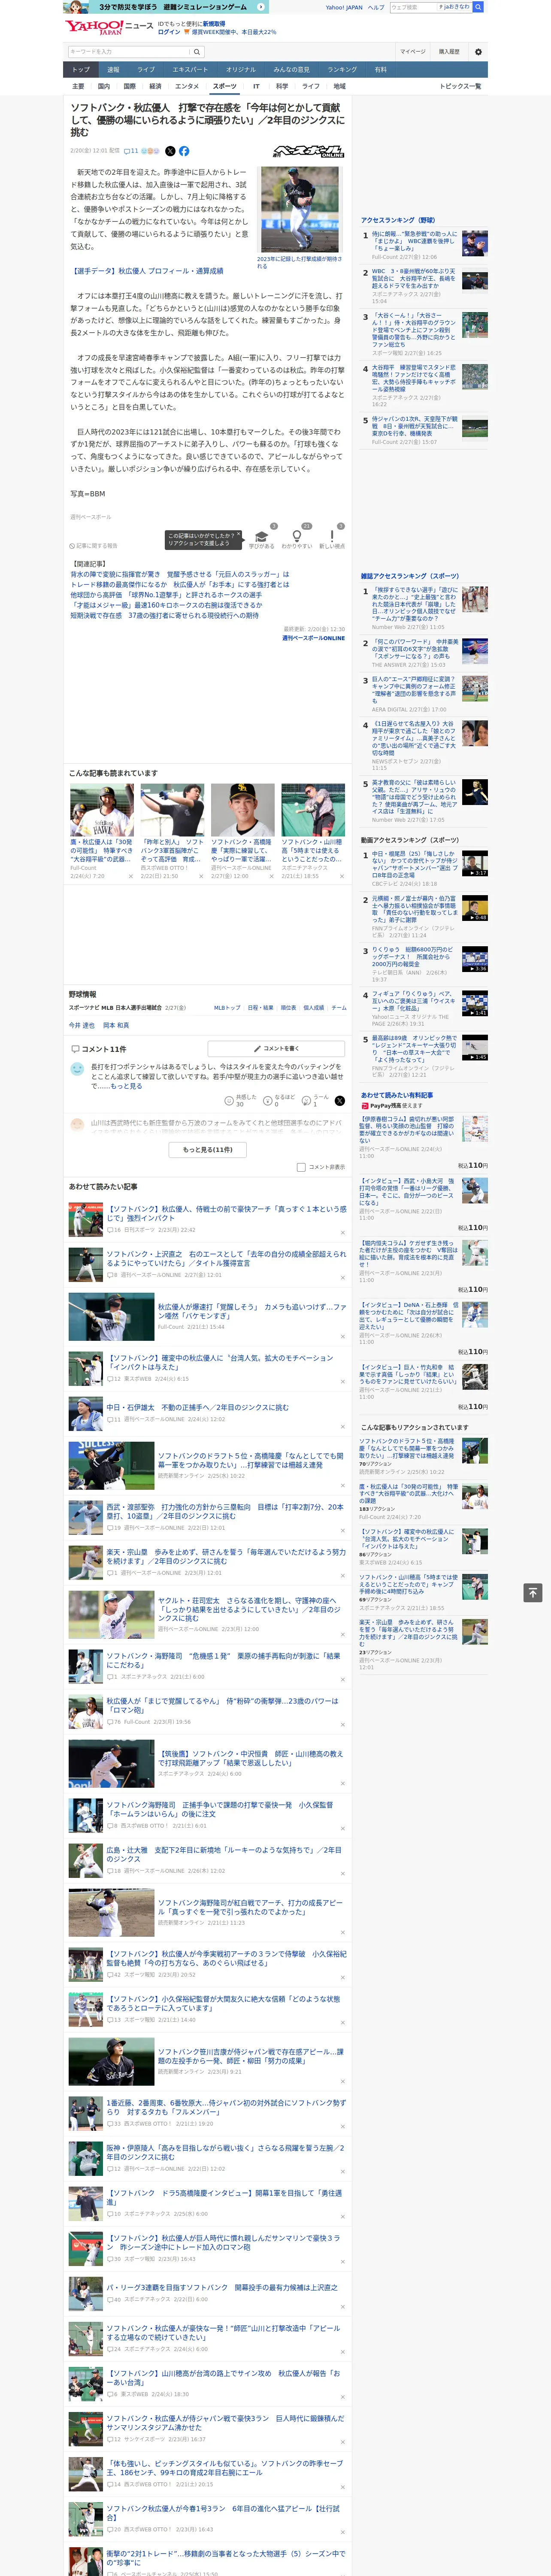The height and width of the screenshot is (2576, 551).
Task: Open the エンタメ category
Action: [187, 86]
